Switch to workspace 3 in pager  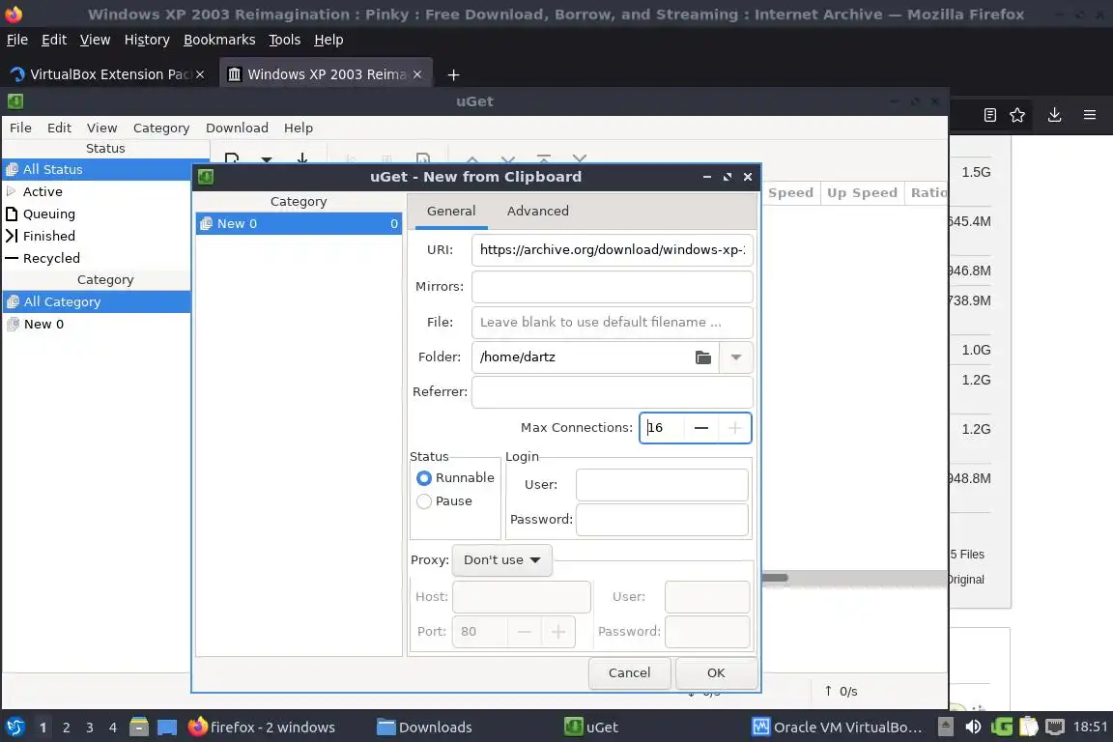(90, 728)
